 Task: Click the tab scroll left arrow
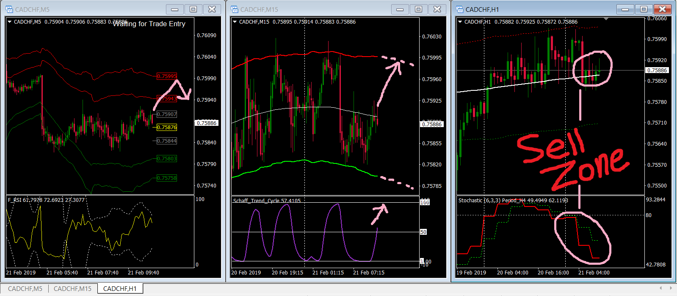[x=661, y=288]
